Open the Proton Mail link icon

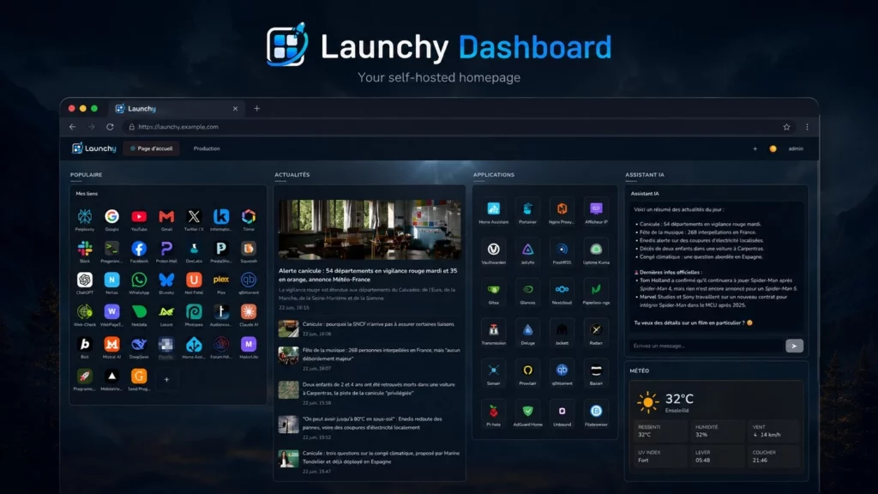coord(166,249)
